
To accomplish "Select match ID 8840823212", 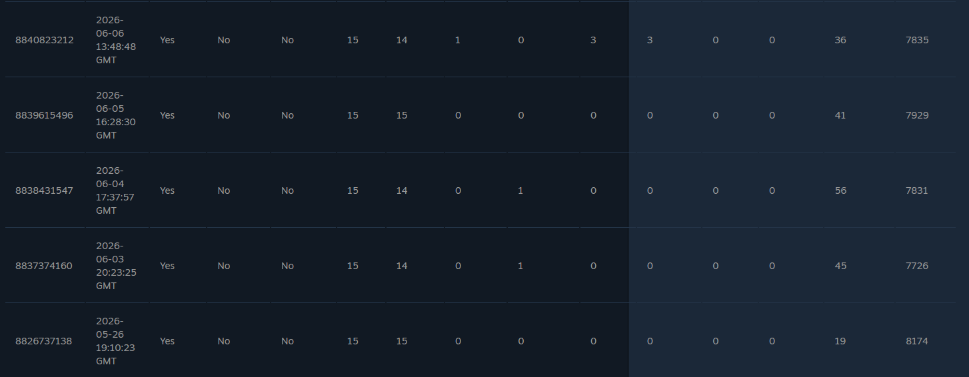I will 45,40.
